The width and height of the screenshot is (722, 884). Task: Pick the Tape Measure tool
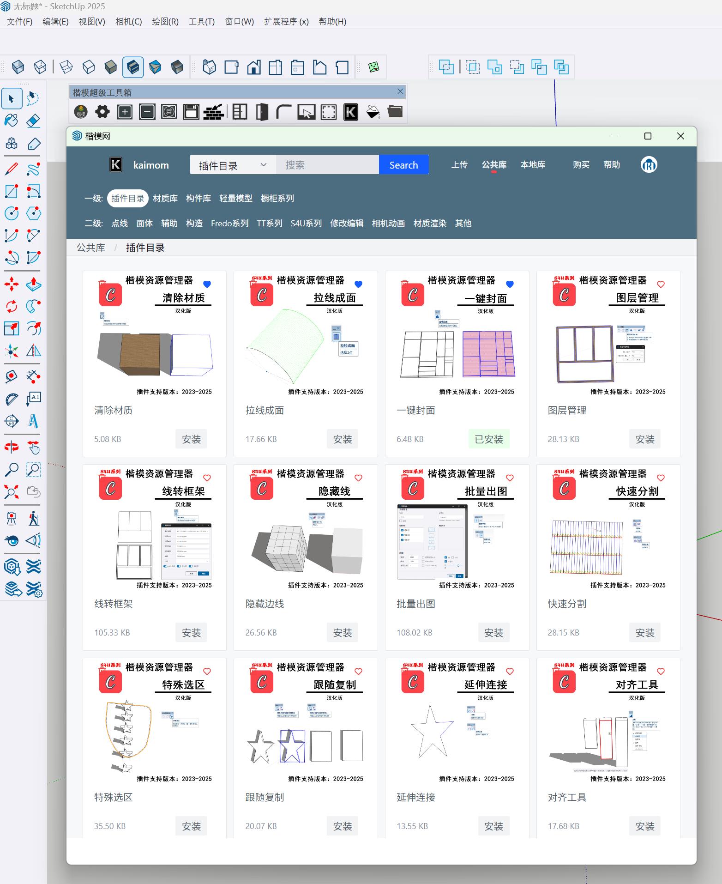(x=12, y=376)
